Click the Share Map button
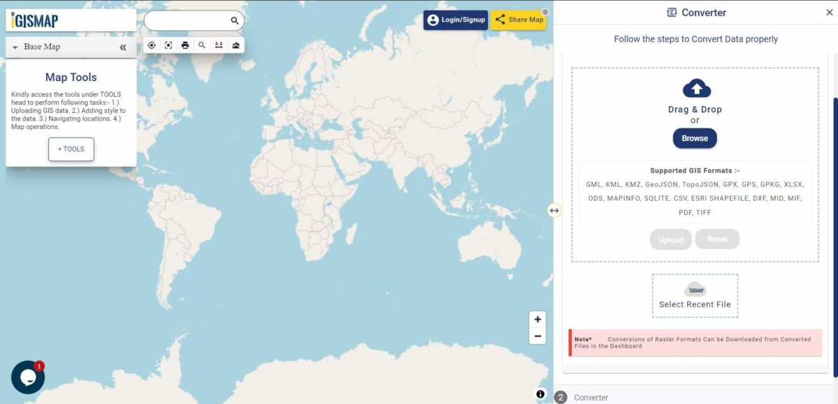Image resolution: width=838 pixels, height=404 pixels. 518,20
